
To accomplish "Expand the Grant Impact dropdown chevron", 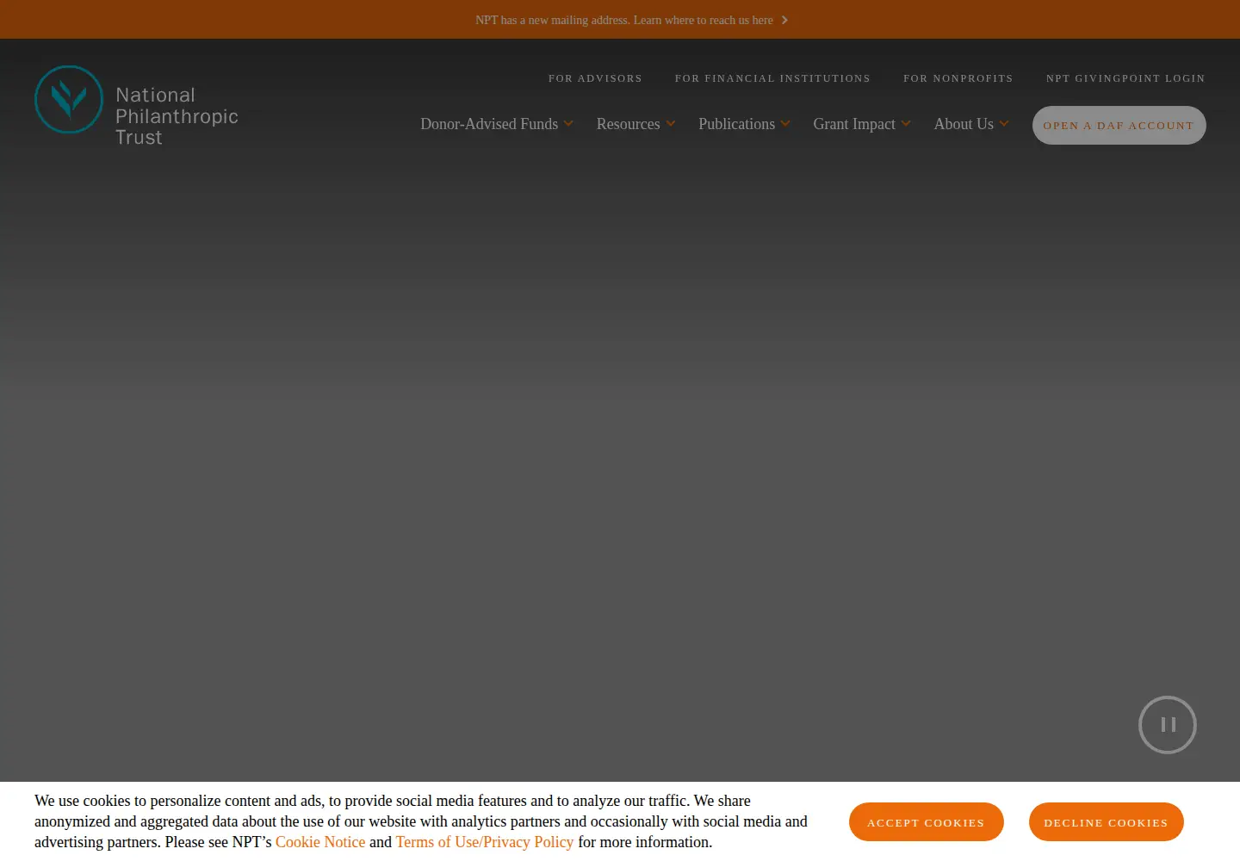I will [906, 124].
